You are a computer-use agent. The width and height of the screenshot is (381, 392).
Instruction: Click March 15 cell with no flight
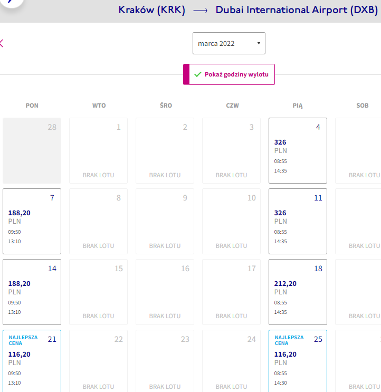tap(98, 292)
